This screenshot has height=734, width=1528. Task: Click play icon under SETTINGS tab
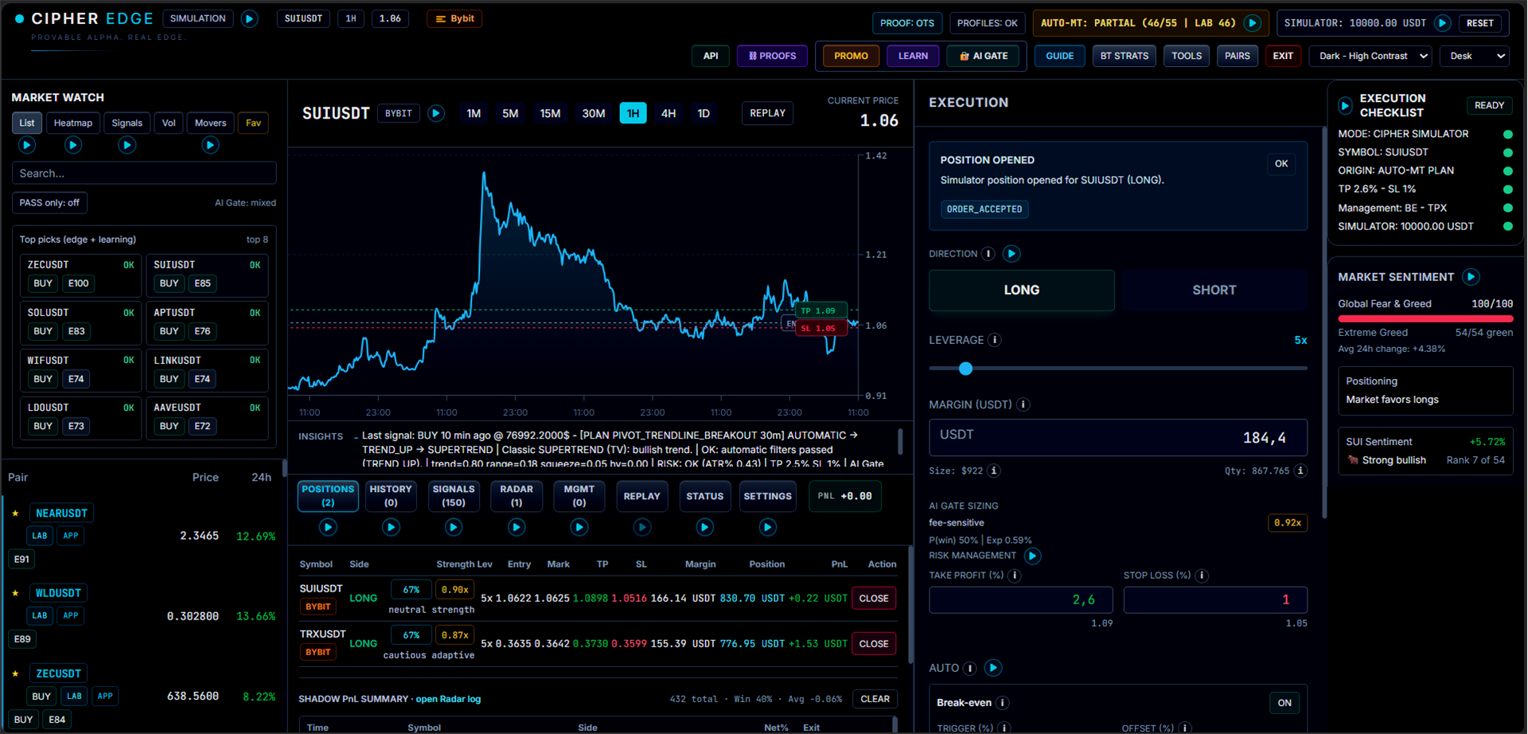tap(768, 527)
